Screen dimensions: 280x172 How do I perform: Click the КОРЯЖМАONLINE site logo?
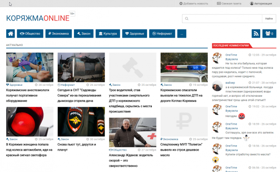[x=38, y=18]
